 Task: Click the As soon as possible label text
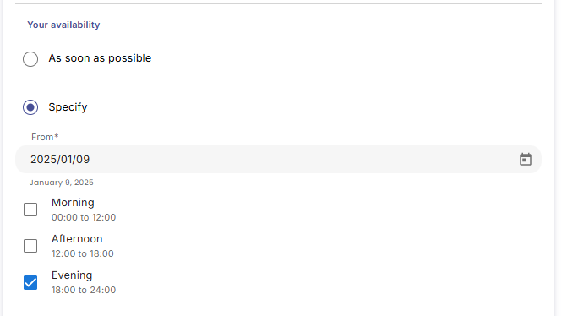tap(100, 58)
